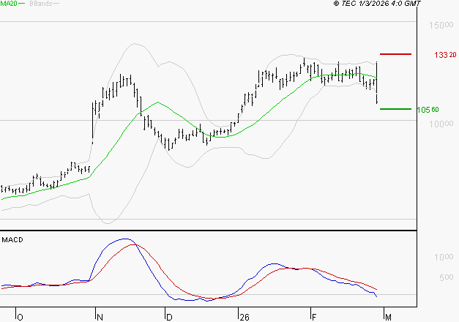Click the BBands legend label
The height and width of the screenshot is (322, 459).
pyautogui.click(x=41, y=4)
